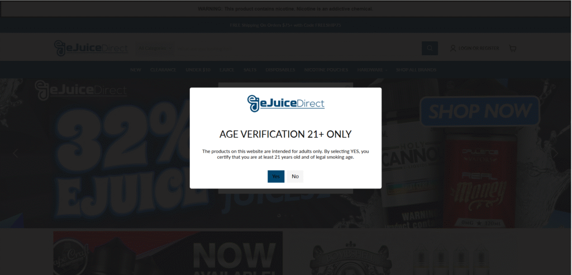Image resolution: width=572 pixels, height=275 pixels.
Task: Click the AGE VERIFICATION 21+ ONLY heading
Action: (x=285, y=134)
